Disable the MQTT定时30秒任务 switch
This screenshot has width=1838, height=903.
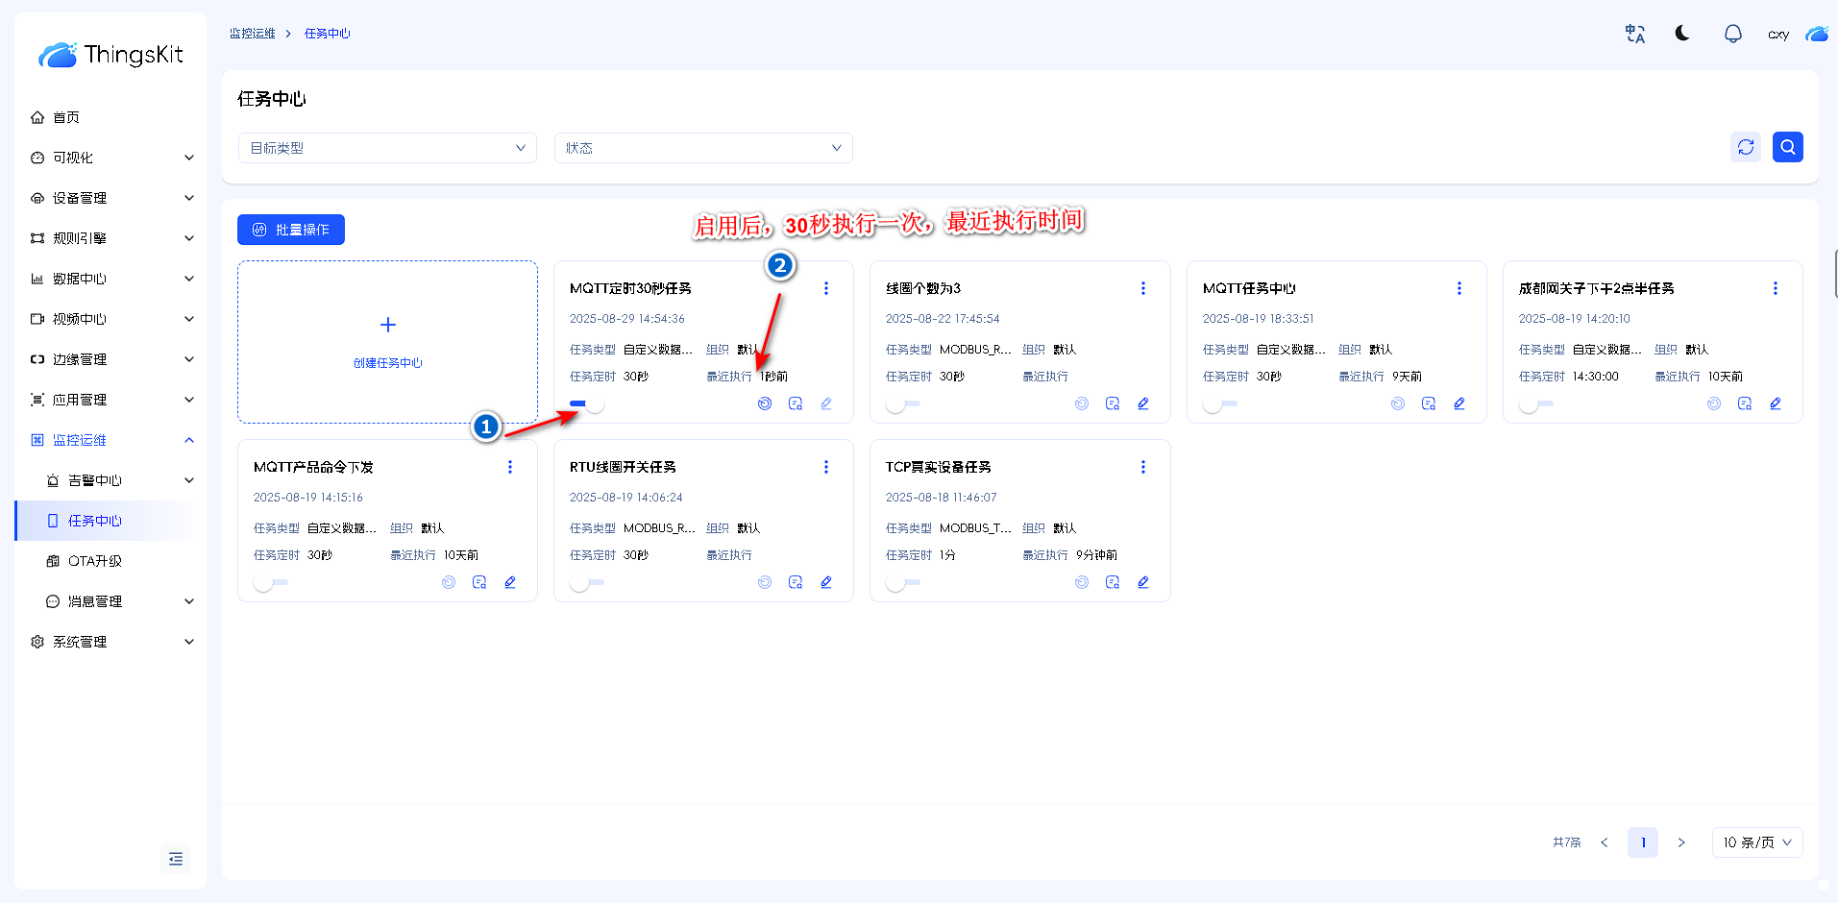click(587, 404)
